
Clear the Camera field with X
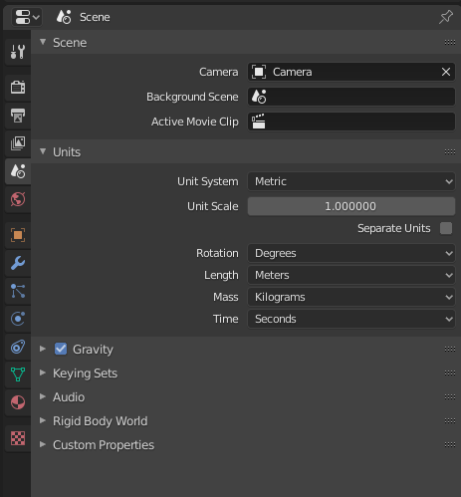click(446, 72)
